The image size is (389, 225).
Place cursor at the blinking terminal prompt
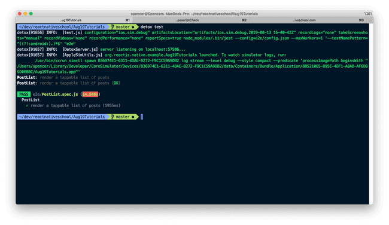(142, 117)
